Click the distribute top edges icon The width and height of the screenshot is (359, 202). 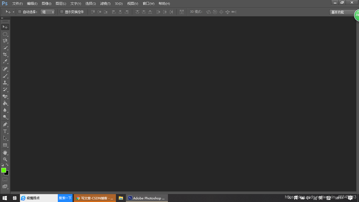(137, 12)
